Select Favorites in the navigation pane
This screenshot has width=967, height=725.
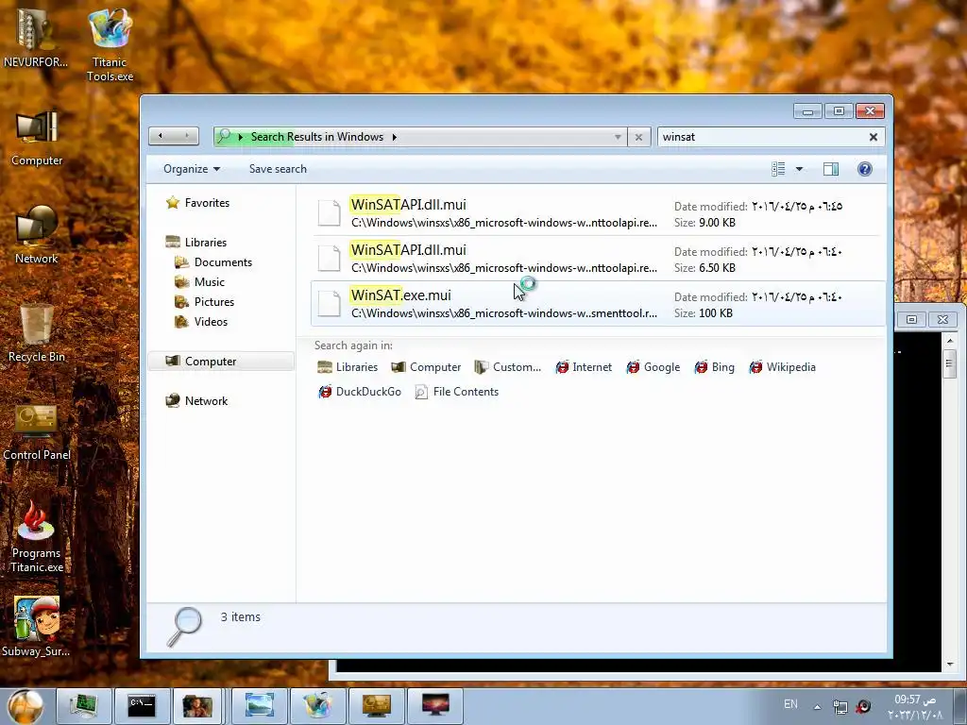198,203
